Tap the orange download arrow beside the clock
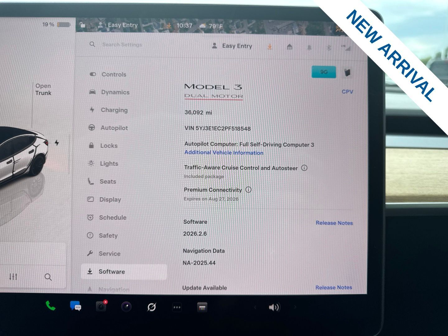The height and width of the screenshot is (336, 448). (169, 26)
